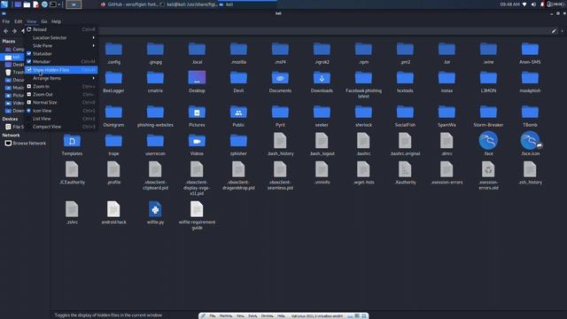Go back with the back arrow
Image resolution: width=567 pixels, height=319 pixels.
6,31
